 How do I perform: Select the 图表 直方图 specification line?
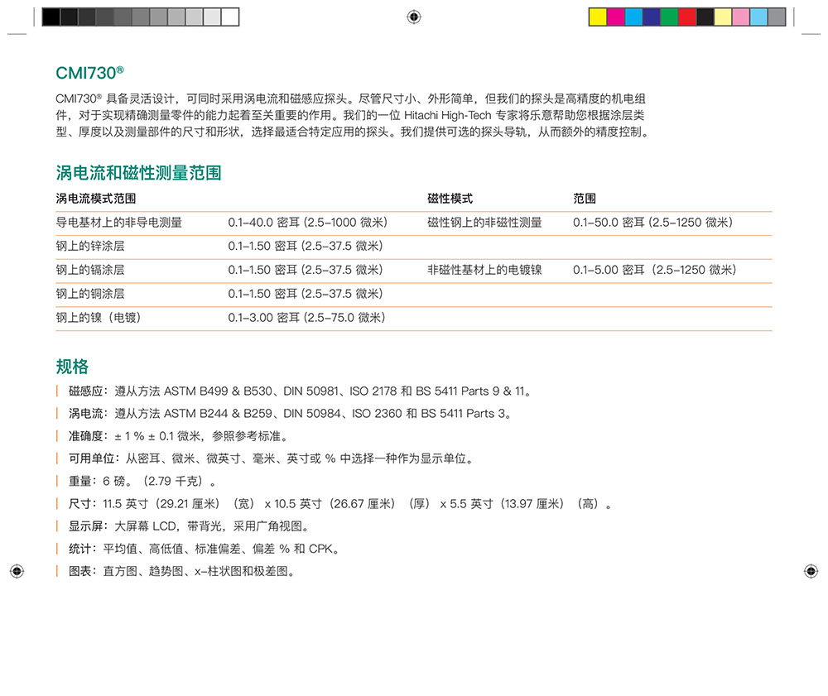coord(182,572)
